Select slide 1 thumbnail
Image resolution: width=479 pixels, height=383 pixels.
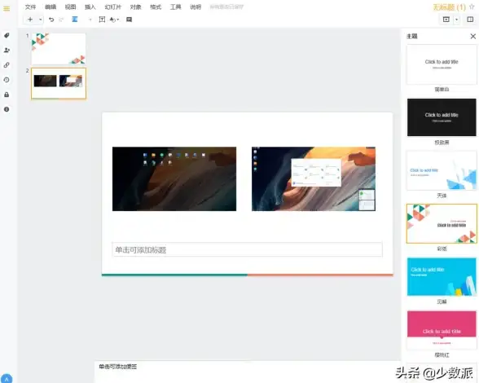59,49
